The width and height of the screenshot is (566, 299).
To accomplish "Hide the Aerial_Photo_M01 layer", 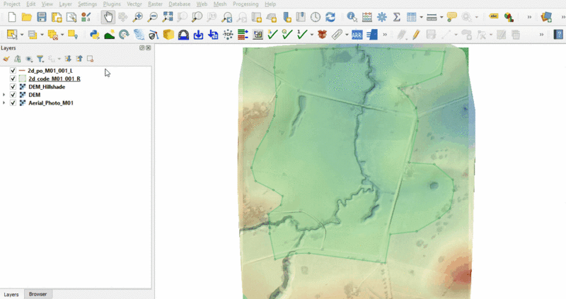I will pyautogui.click(x=13, y=103).
